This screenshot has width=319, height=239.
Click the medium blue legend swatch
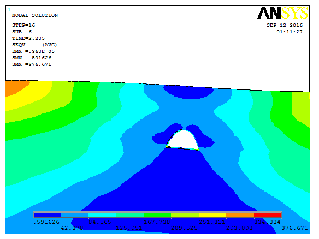[x=74, y=215]
